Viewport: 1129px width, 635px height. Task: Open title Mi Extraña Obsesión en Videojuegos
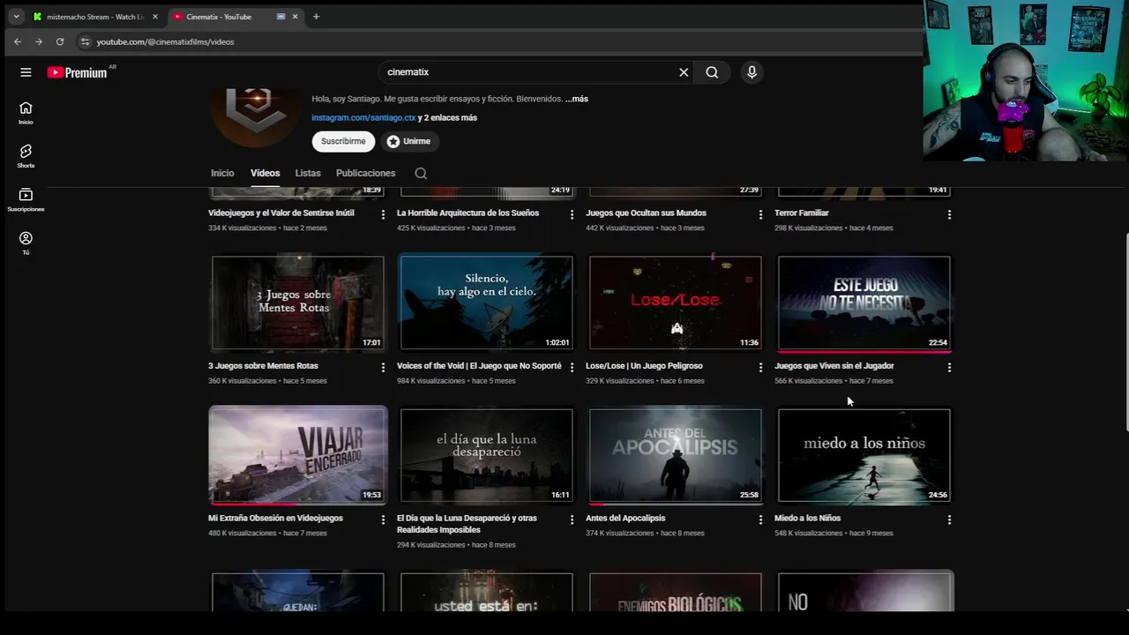pyautogui.click(x=275, y=519)
